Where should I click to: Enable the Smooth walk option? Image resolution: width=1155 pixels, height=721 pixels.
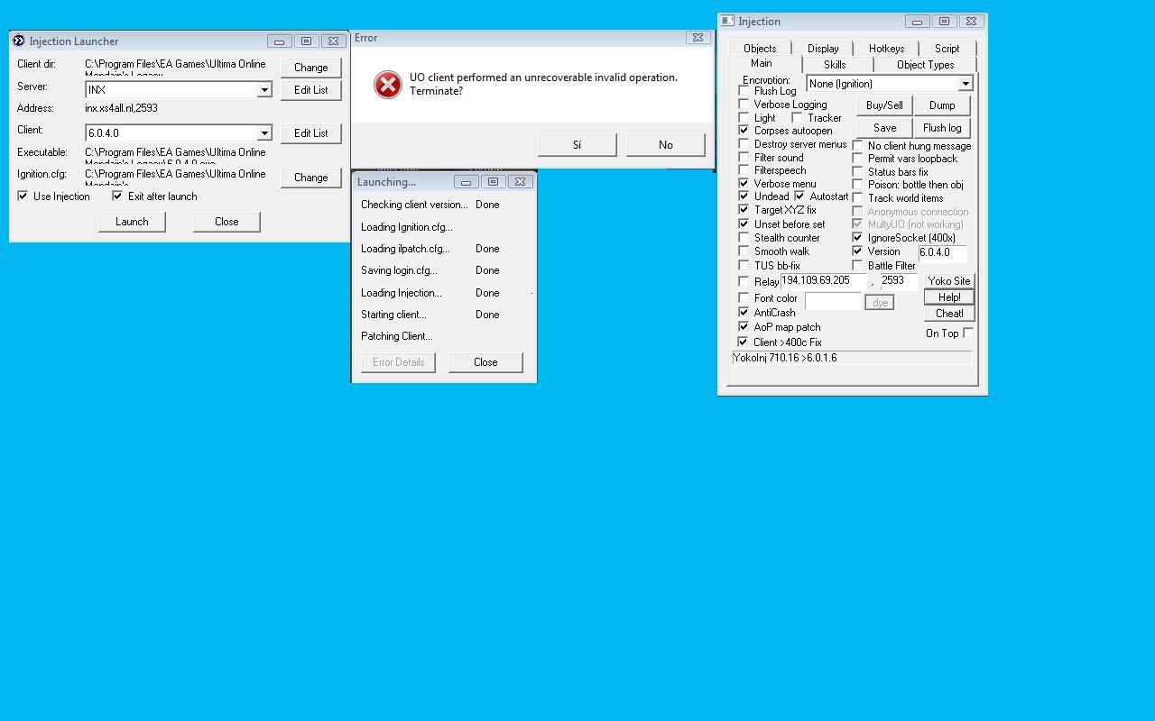(744, 251)
